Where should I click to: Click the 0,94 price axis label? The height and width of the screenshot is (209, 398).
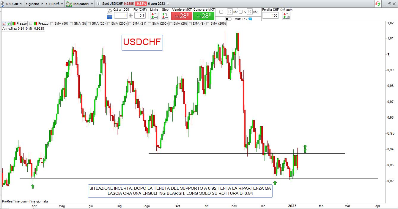tap(391, 149)
